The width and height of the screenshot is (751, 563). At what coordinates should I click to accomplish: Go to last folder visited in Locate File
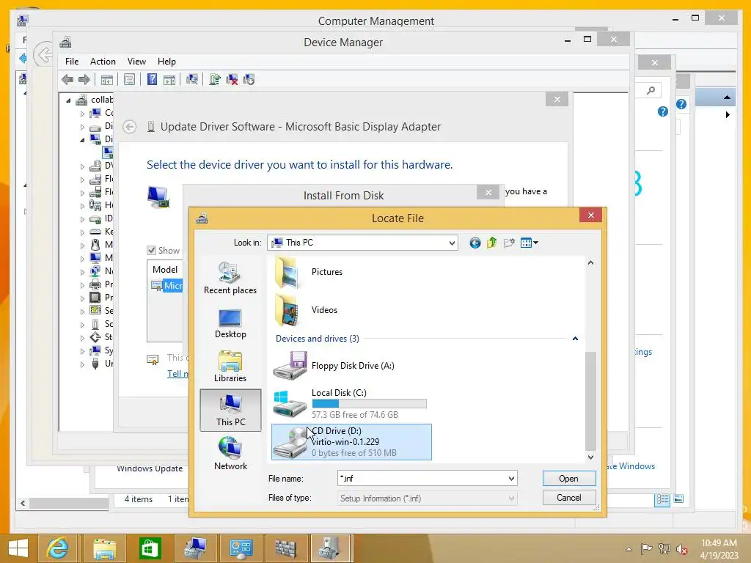click(x=475, y=243)
